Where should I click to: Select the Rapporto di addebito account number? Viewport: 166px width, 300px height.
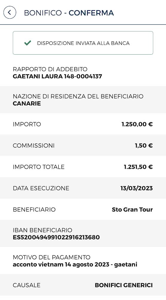(x=83, y=76)
